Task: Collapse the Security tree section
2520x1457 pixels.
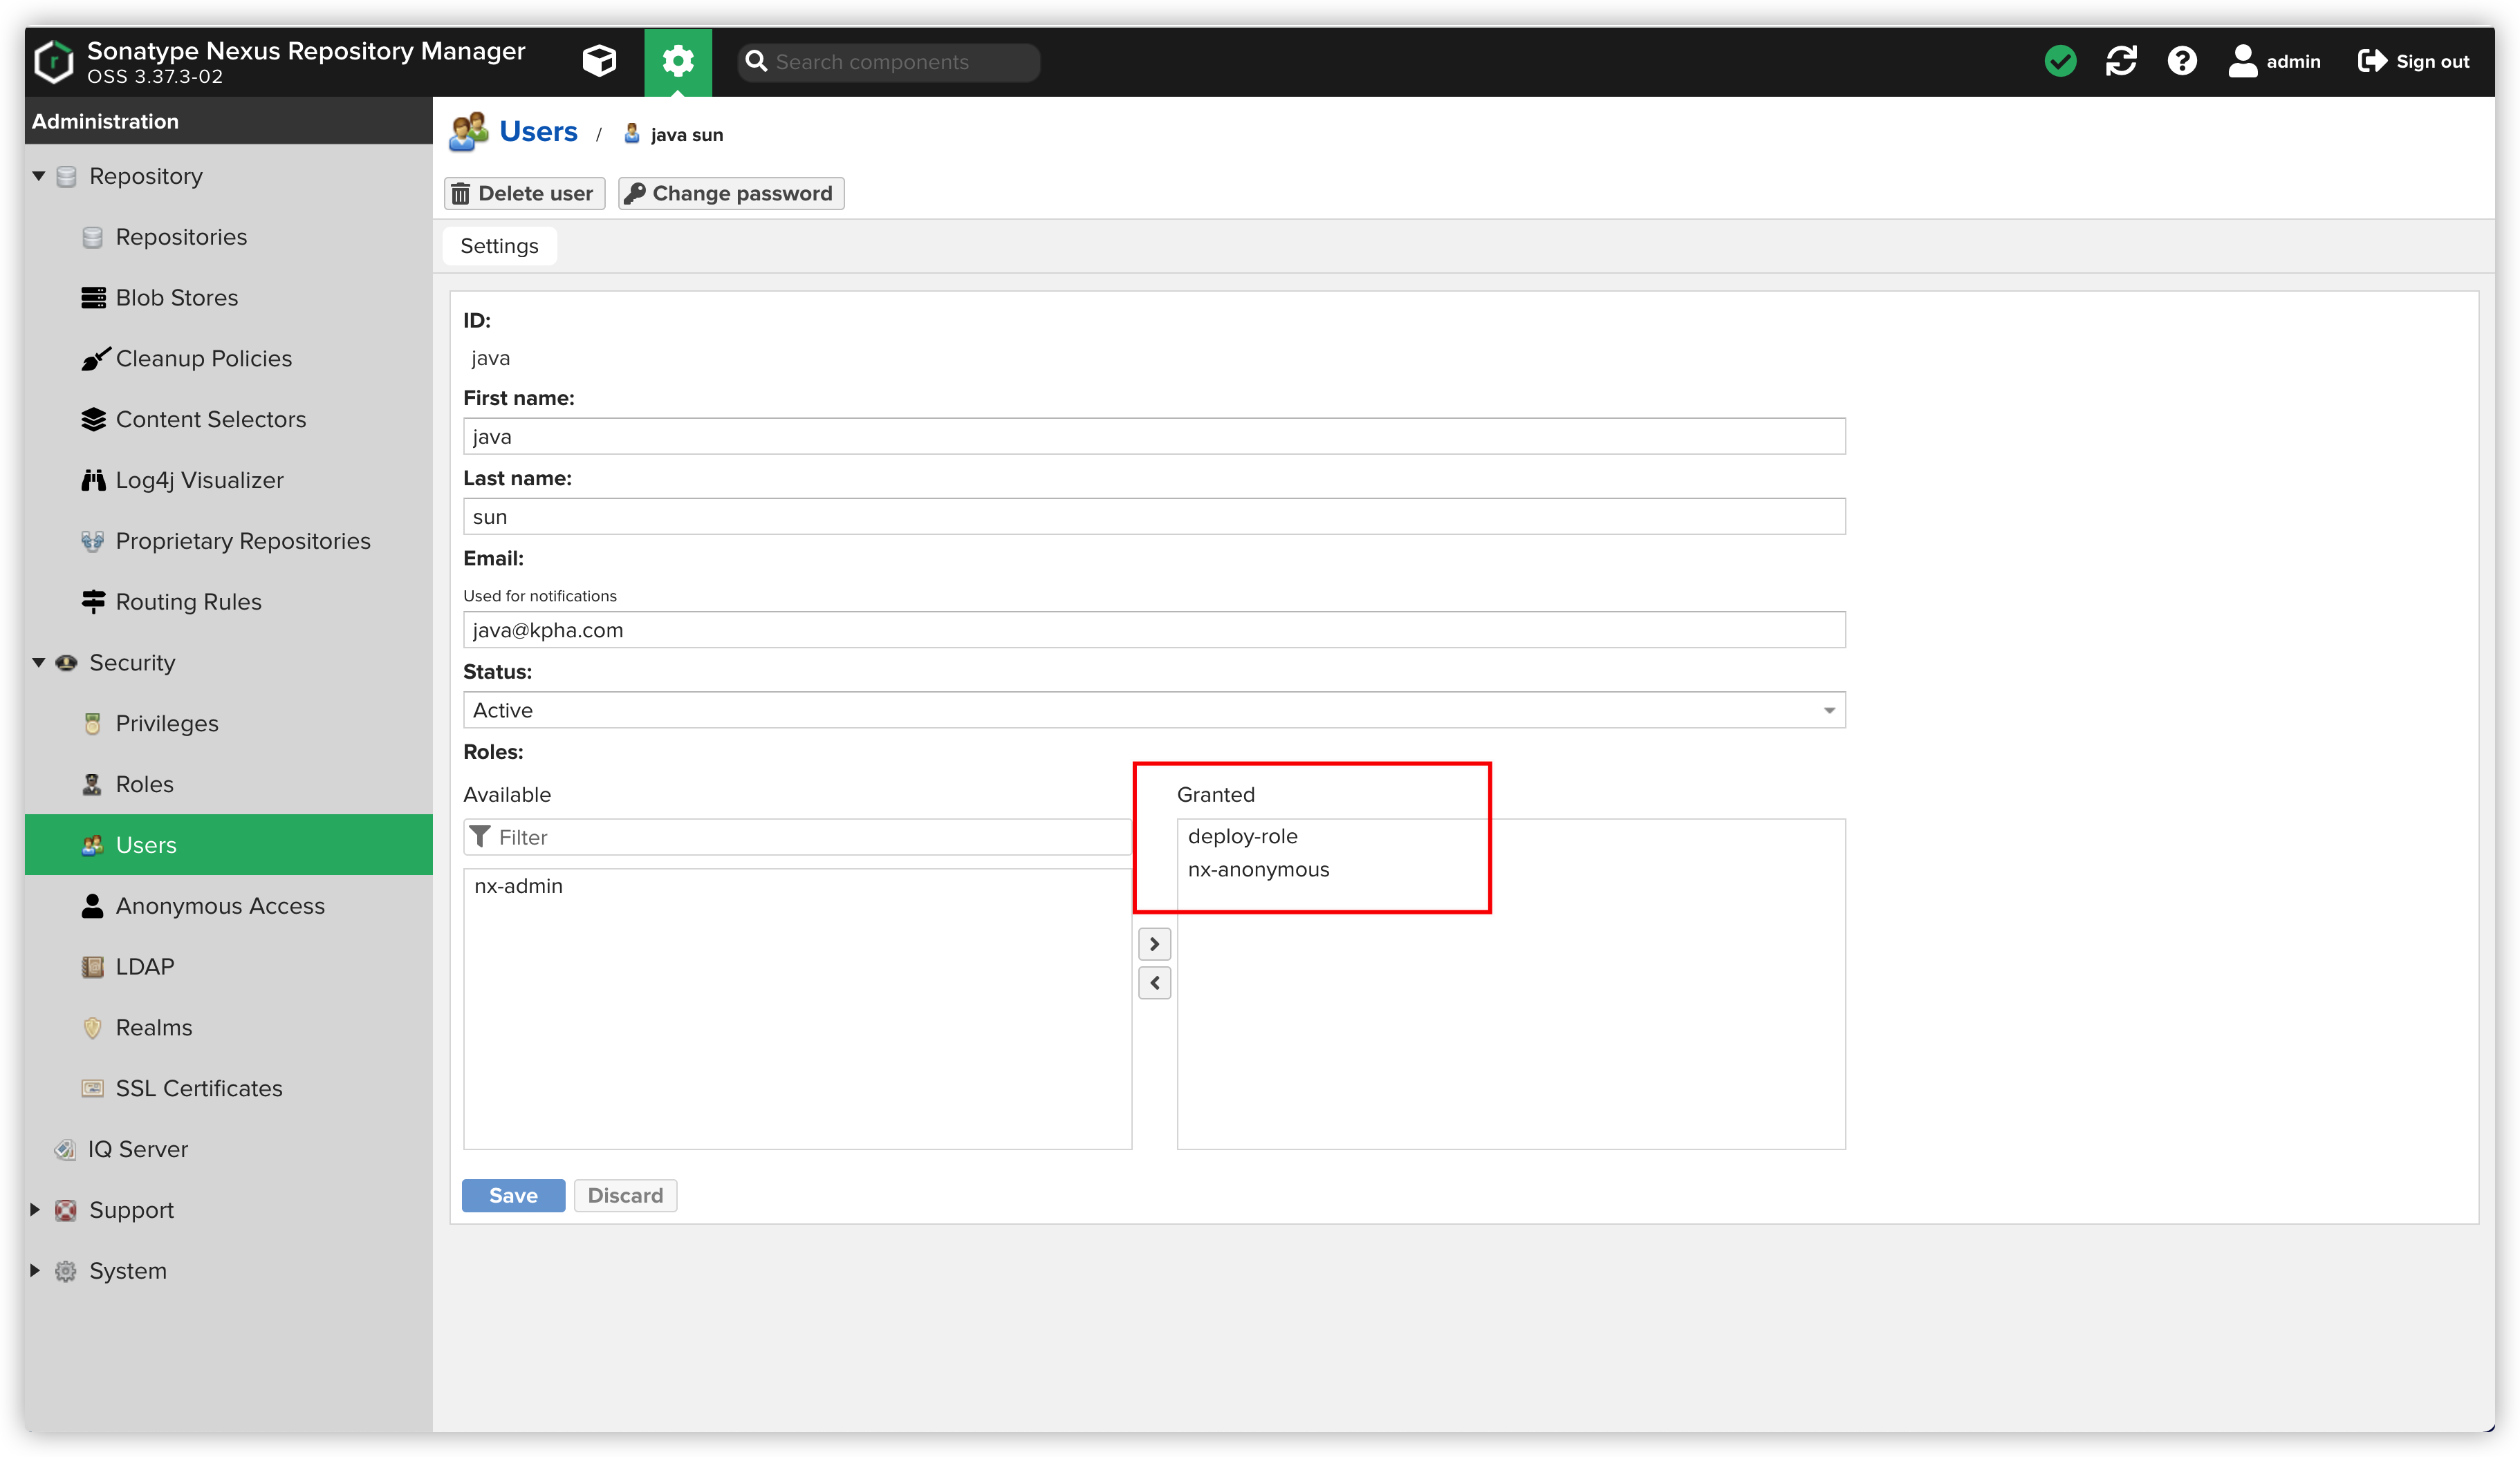Action: click(38, 663)
